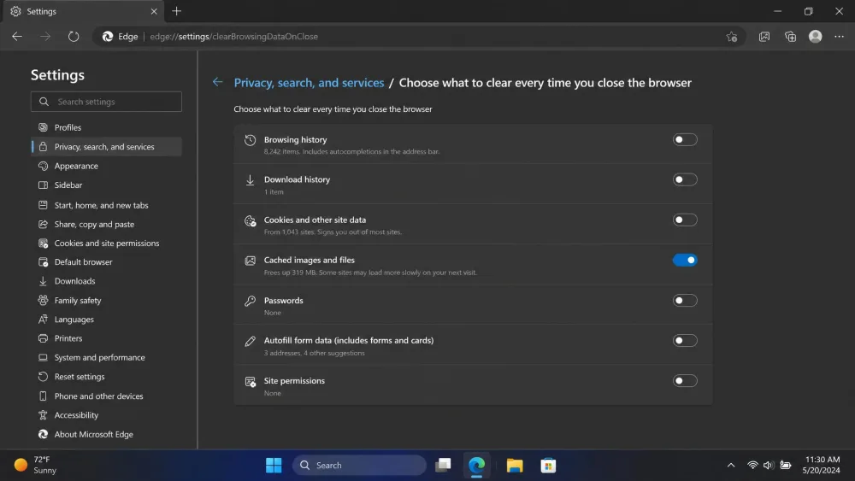Click '3 addresses, 4 other suggestions' text
855x481 pixels.
(x=314, y=353)
